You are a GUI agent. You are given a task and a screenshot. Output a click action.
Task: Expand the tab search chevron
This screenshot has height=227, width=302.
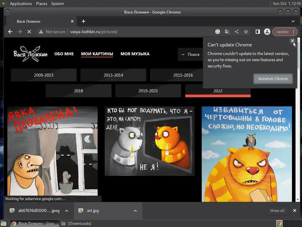pyautogui.click(x=293, y=21)
